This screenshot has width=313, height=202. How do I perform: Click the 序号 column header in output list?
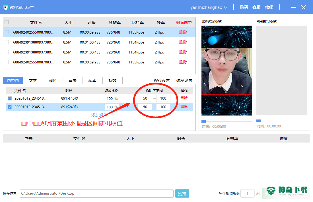click(28, 139)
